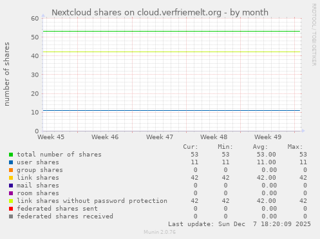
Task: Click the purple room shares swatch
Action: click(11, 193)
